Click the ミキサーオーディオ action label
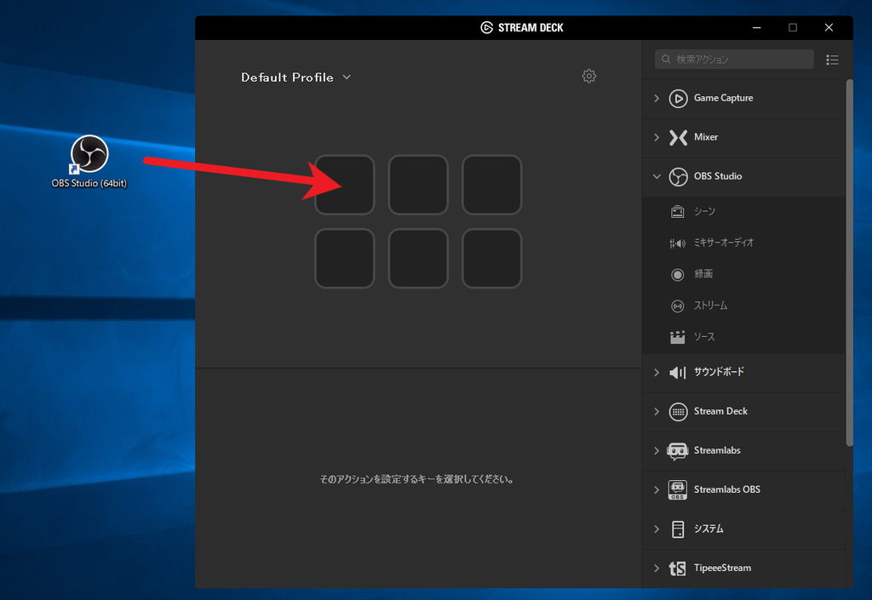Viewport: 872px width, 600px height. coord(724,243)
